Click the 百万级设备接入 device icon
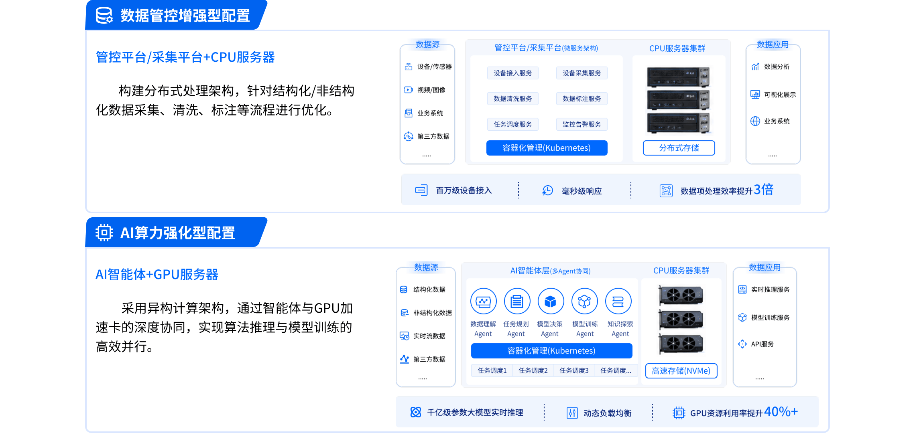Screen dimensions: 915x433 tap(421, 190)
